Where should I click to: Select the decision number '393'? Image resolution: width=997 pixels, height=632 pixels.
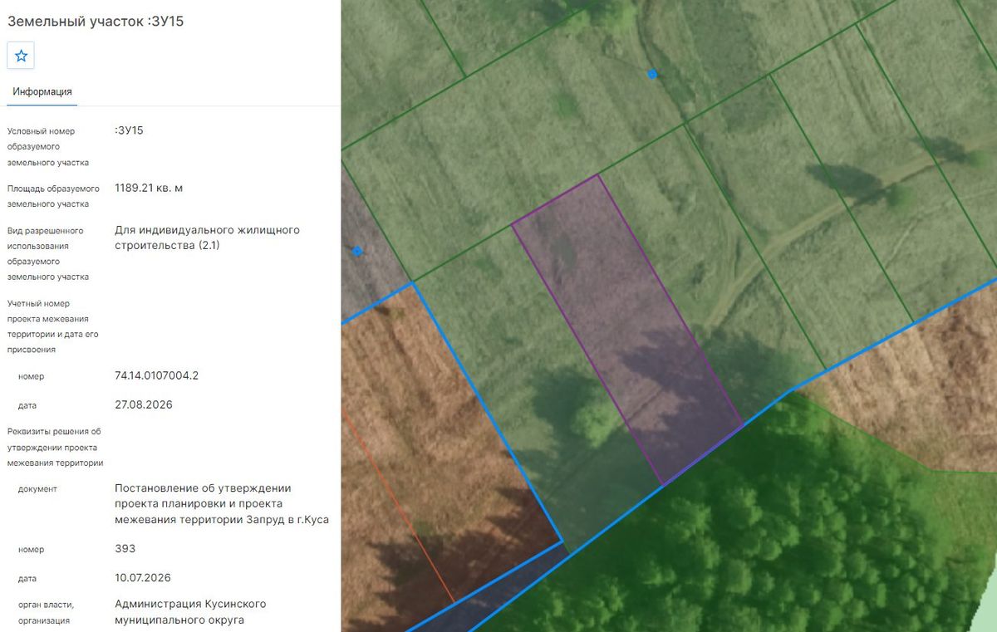coord(125,549)
